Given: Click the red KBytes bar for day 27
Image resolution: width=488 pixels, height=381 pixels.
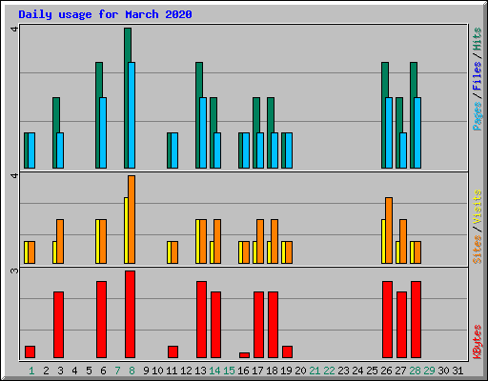Looking at the screenshot, I should (401, 325).
